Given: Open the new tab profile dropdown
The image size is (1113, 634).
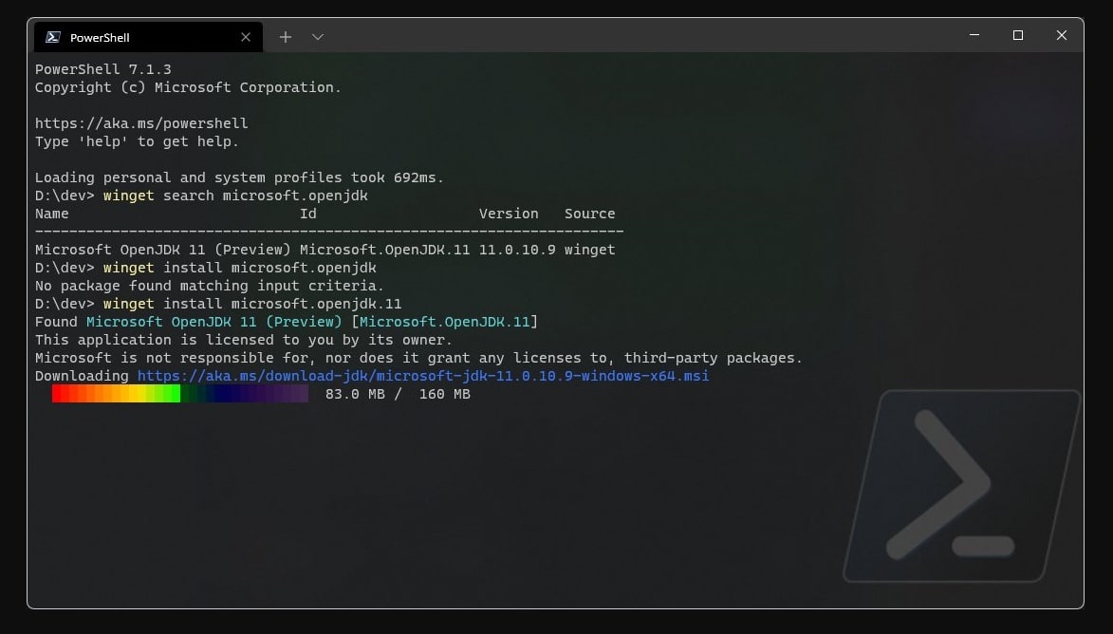Looking at the screenshot, I should (x=318, y=37).
